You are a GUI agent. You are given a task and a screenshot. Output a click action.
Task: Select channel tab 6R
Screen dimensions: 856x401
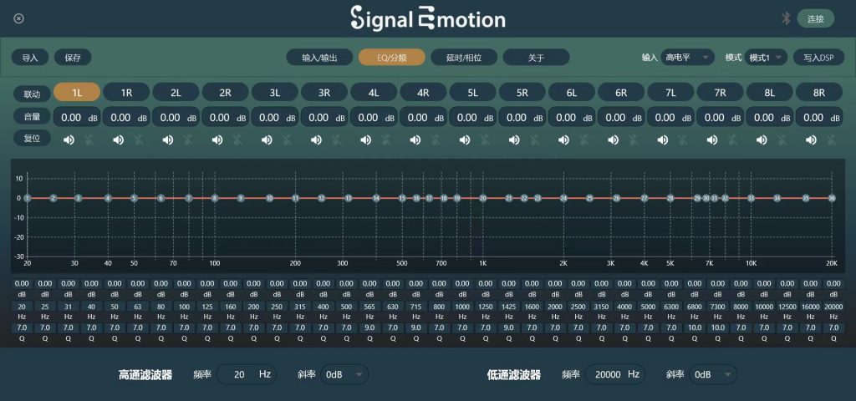(x=621, y=92)
